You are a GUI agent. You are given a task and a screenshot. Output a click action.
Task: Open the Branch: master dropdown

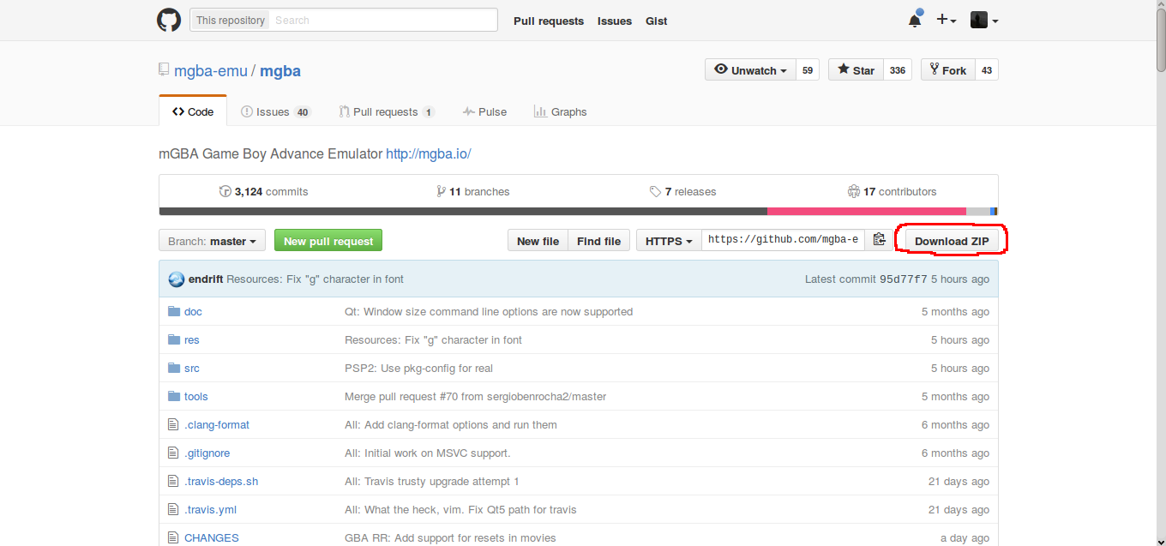[212, 241]
